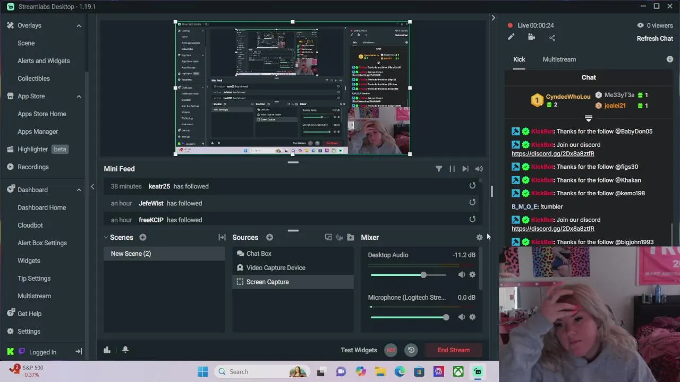Open chat info icon
This screenshot has height=382, width=680.
click(670, 59)
